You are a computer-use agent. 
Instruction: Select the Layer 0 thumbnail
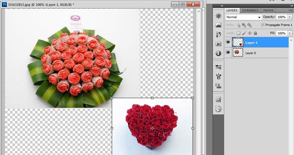tap(238, 52)
